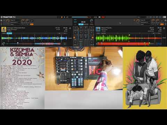Click the top-right gain knob in the mixer

point(92,28)
